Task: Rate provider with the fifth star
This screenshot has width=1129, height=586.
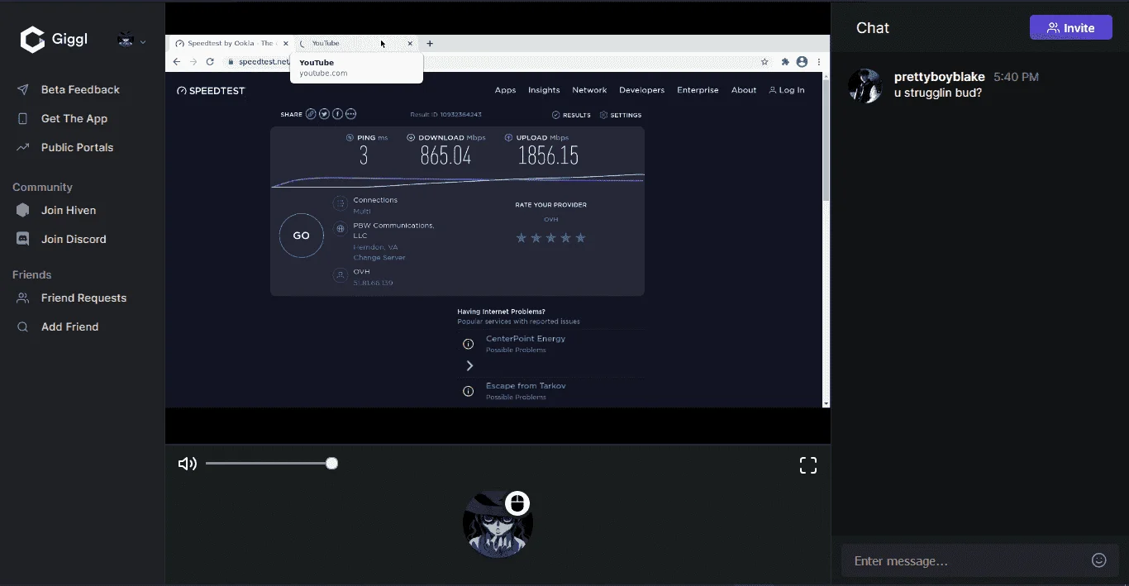Action: pos(580,238)
